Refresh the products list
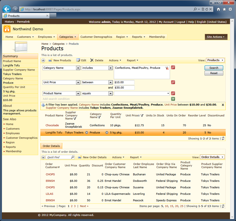The image size is (236, 221). 223,138
